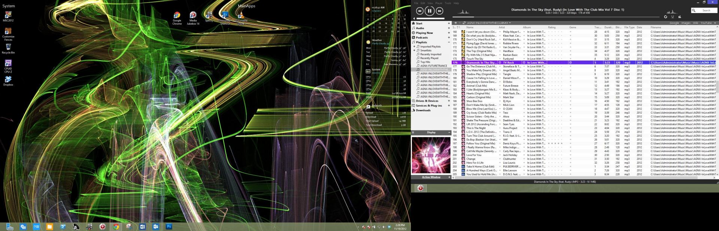The height and width of the screenshot is (231, 719).
Task: Pause the currently playing track
Action: [x=430, y=11]
